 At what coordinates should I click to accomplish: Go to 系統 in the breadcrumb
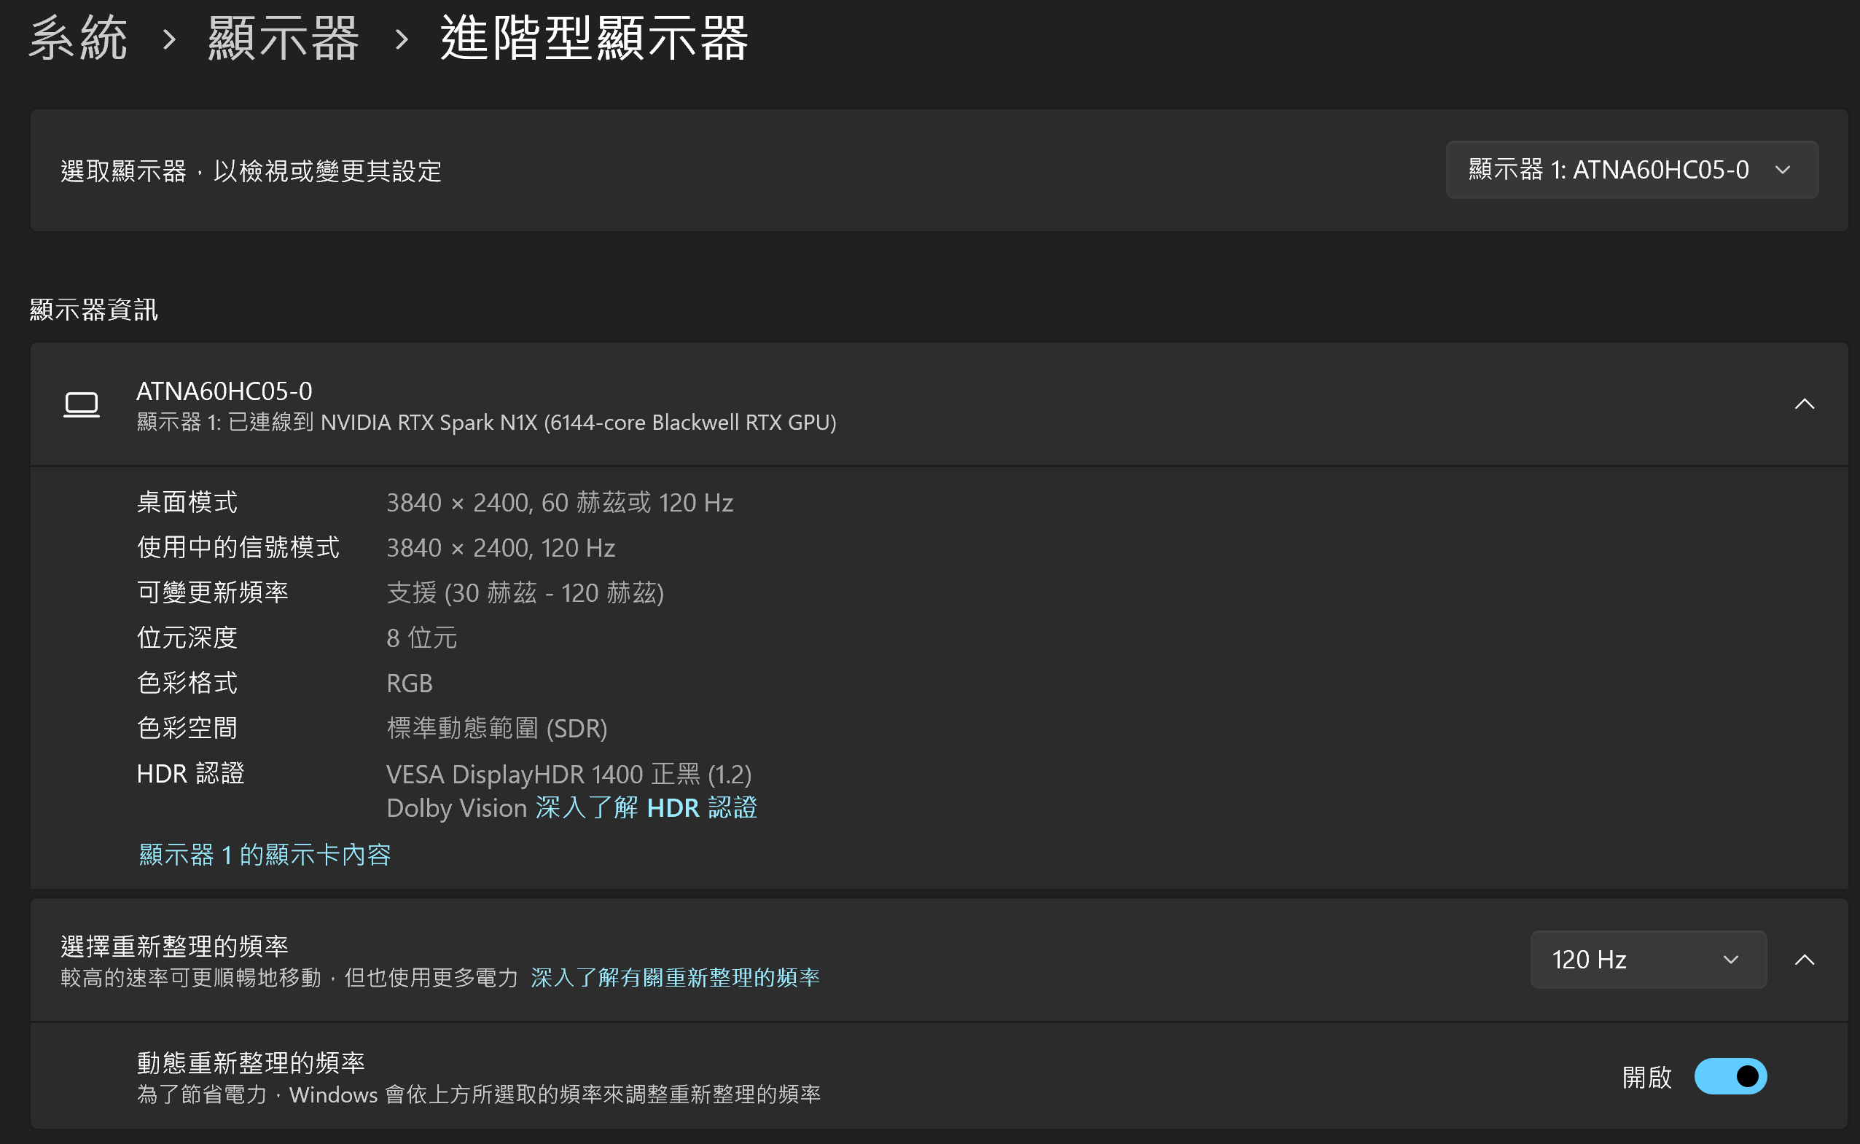coord(78,38)
